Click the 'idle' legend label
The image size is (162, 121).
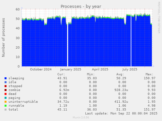(12, 82)
